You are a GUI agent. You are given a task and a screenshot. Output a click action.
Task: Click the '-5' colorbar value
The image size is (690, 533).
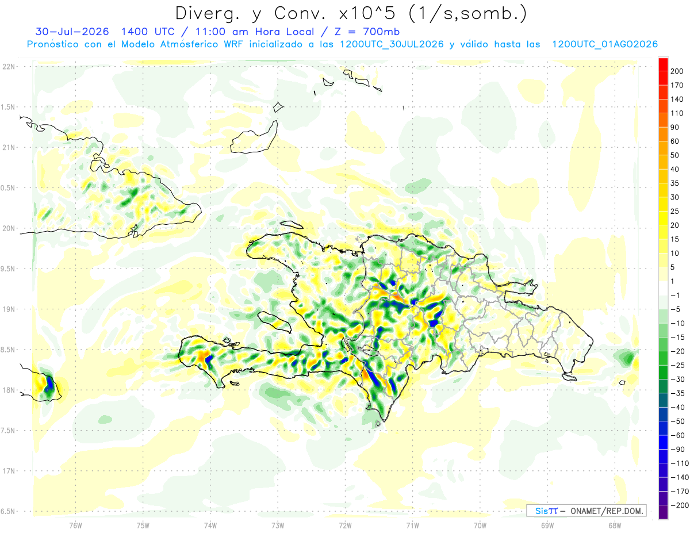click(676, 309)
